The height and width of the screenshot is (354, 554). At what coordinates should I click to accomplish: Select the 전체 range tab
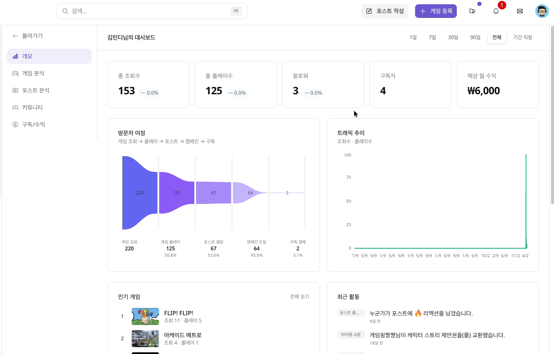click(x=497, y=38)
